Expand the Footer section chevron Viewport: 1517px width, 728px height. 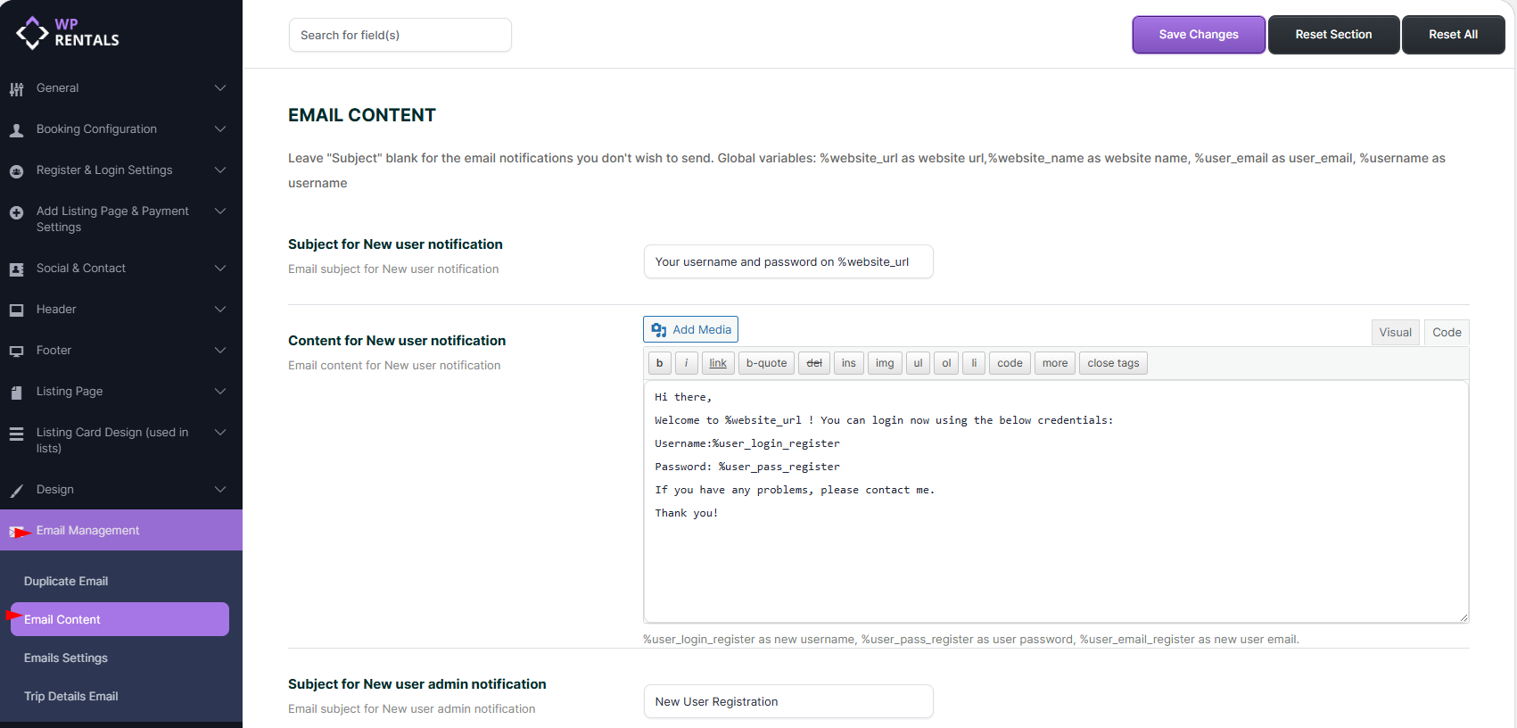220,351
